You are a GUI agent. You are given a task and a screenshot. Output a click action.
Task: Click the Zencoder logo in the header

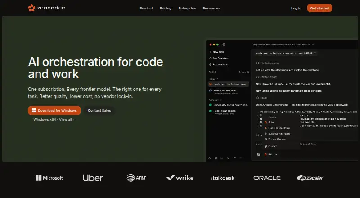coord(46,8)
